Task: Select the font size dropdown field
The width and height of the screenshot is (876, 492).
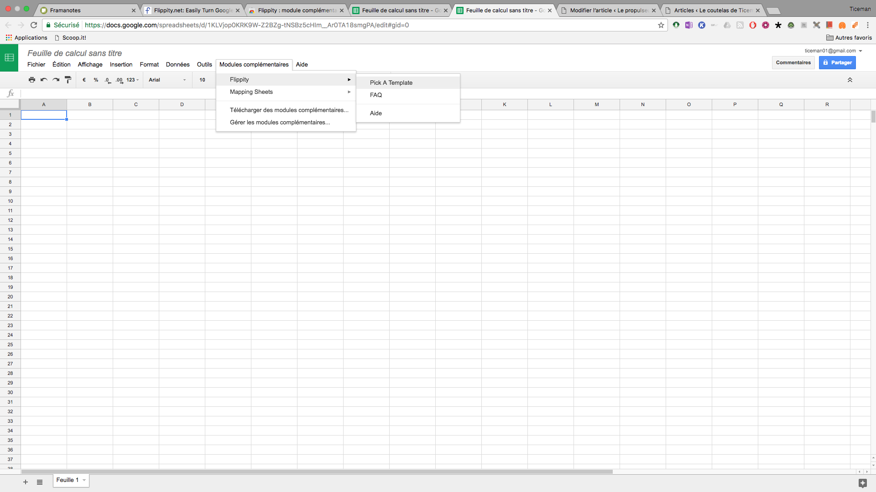Action: click(204, 79)
